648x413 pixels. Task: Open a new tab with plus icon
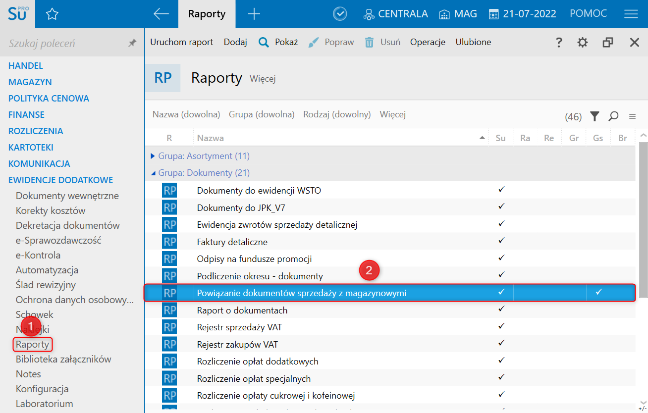pos(254,14)
